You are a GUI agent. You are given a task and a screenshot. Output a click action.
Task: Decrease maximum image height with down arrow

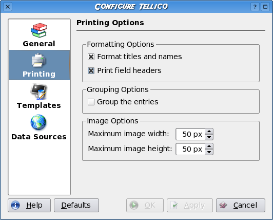click(209, 152)
